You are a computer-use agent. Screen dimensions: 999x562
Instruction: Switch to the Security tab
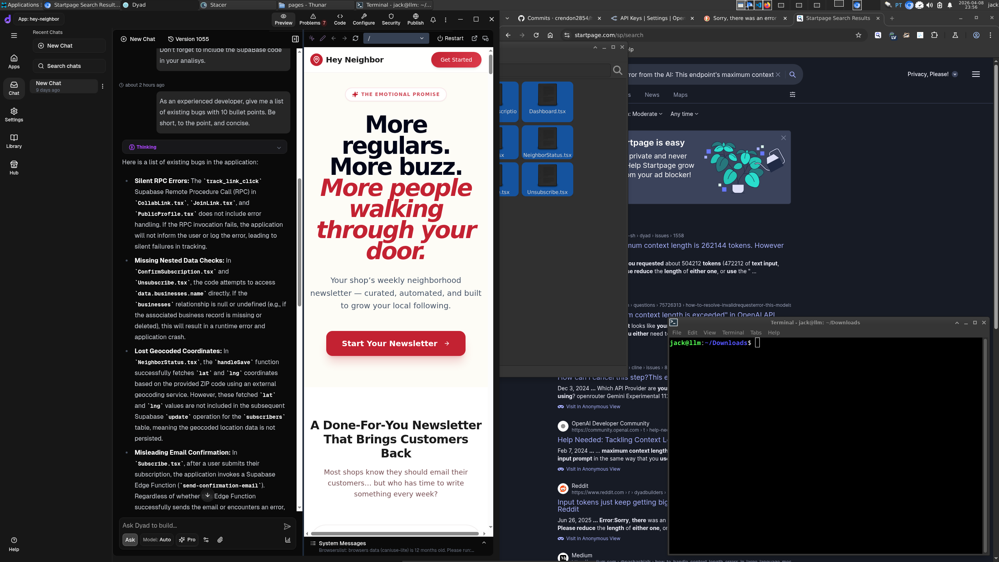pyautogui.click(x=391, y=20)
